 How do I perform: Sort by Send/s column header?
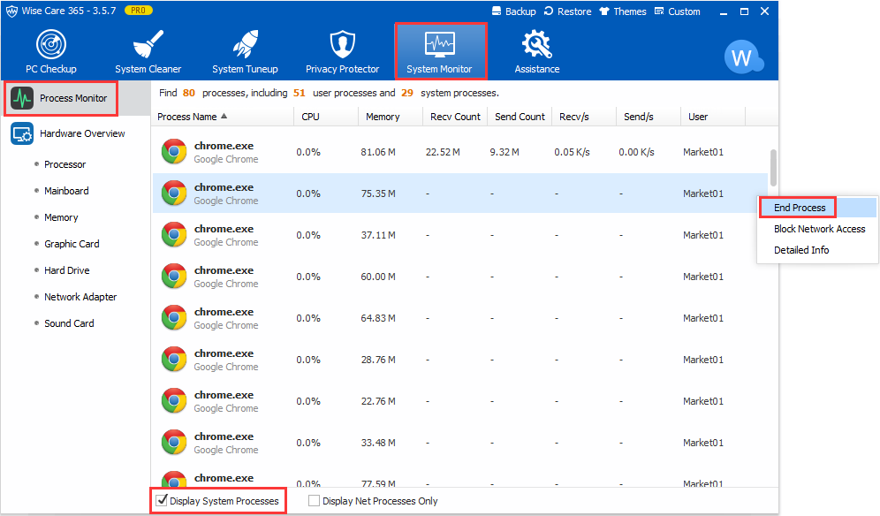649,117
